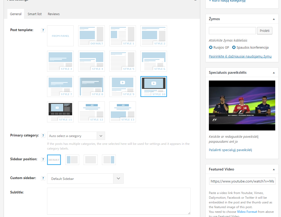Click Pašalinti specialųjį paveikslėlį link

[230, 150]
